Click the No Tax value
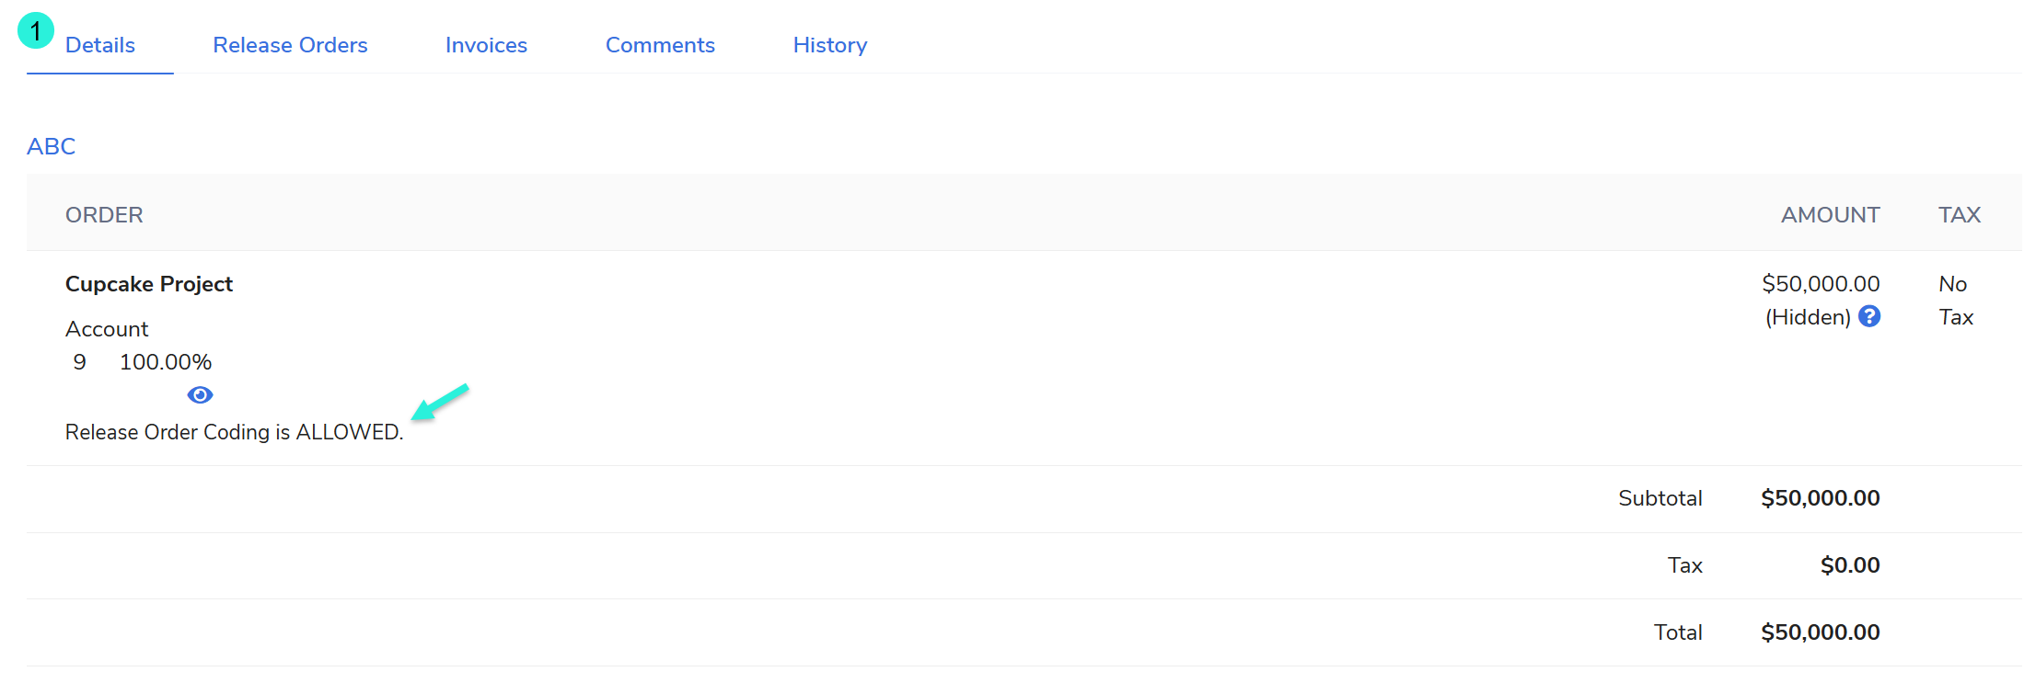Image resolution: width=2024 pixels, height=683 pixels. coord(1955,301)
